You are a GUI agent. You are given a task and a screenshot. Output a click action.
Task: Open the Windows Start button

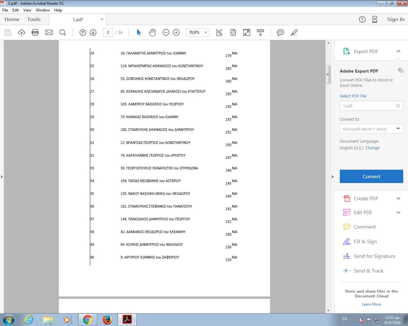click(9, 319)
